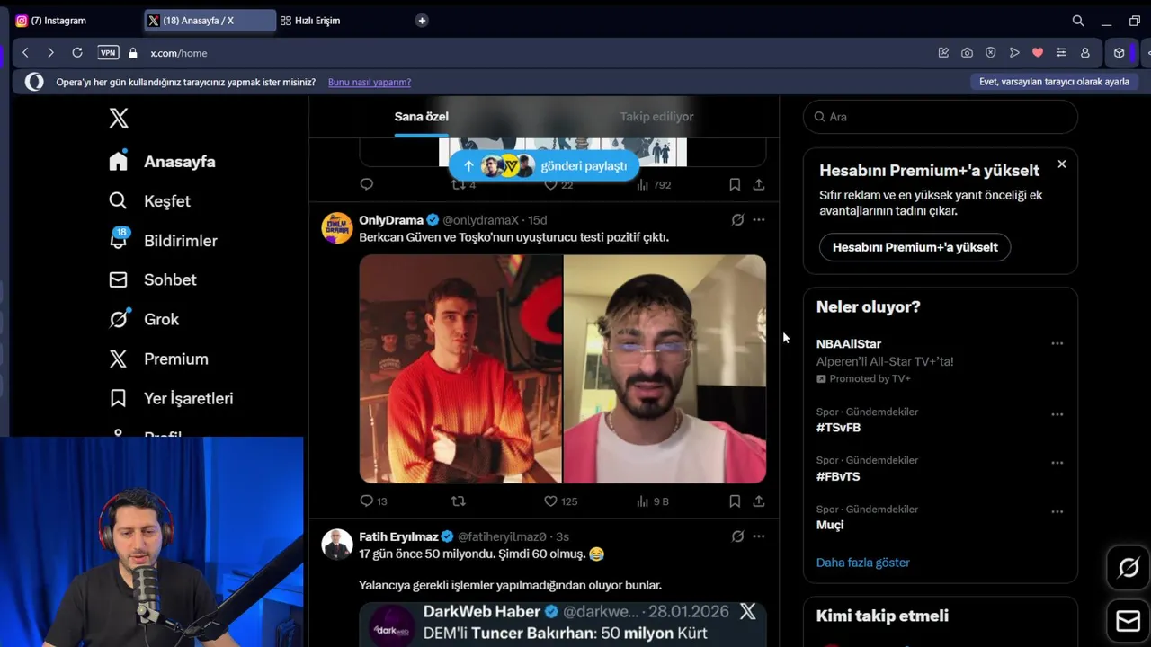The image size is (1151, 647).
Task: Open more options for #TSvFB trend
Action: [x=1057, y=414]
